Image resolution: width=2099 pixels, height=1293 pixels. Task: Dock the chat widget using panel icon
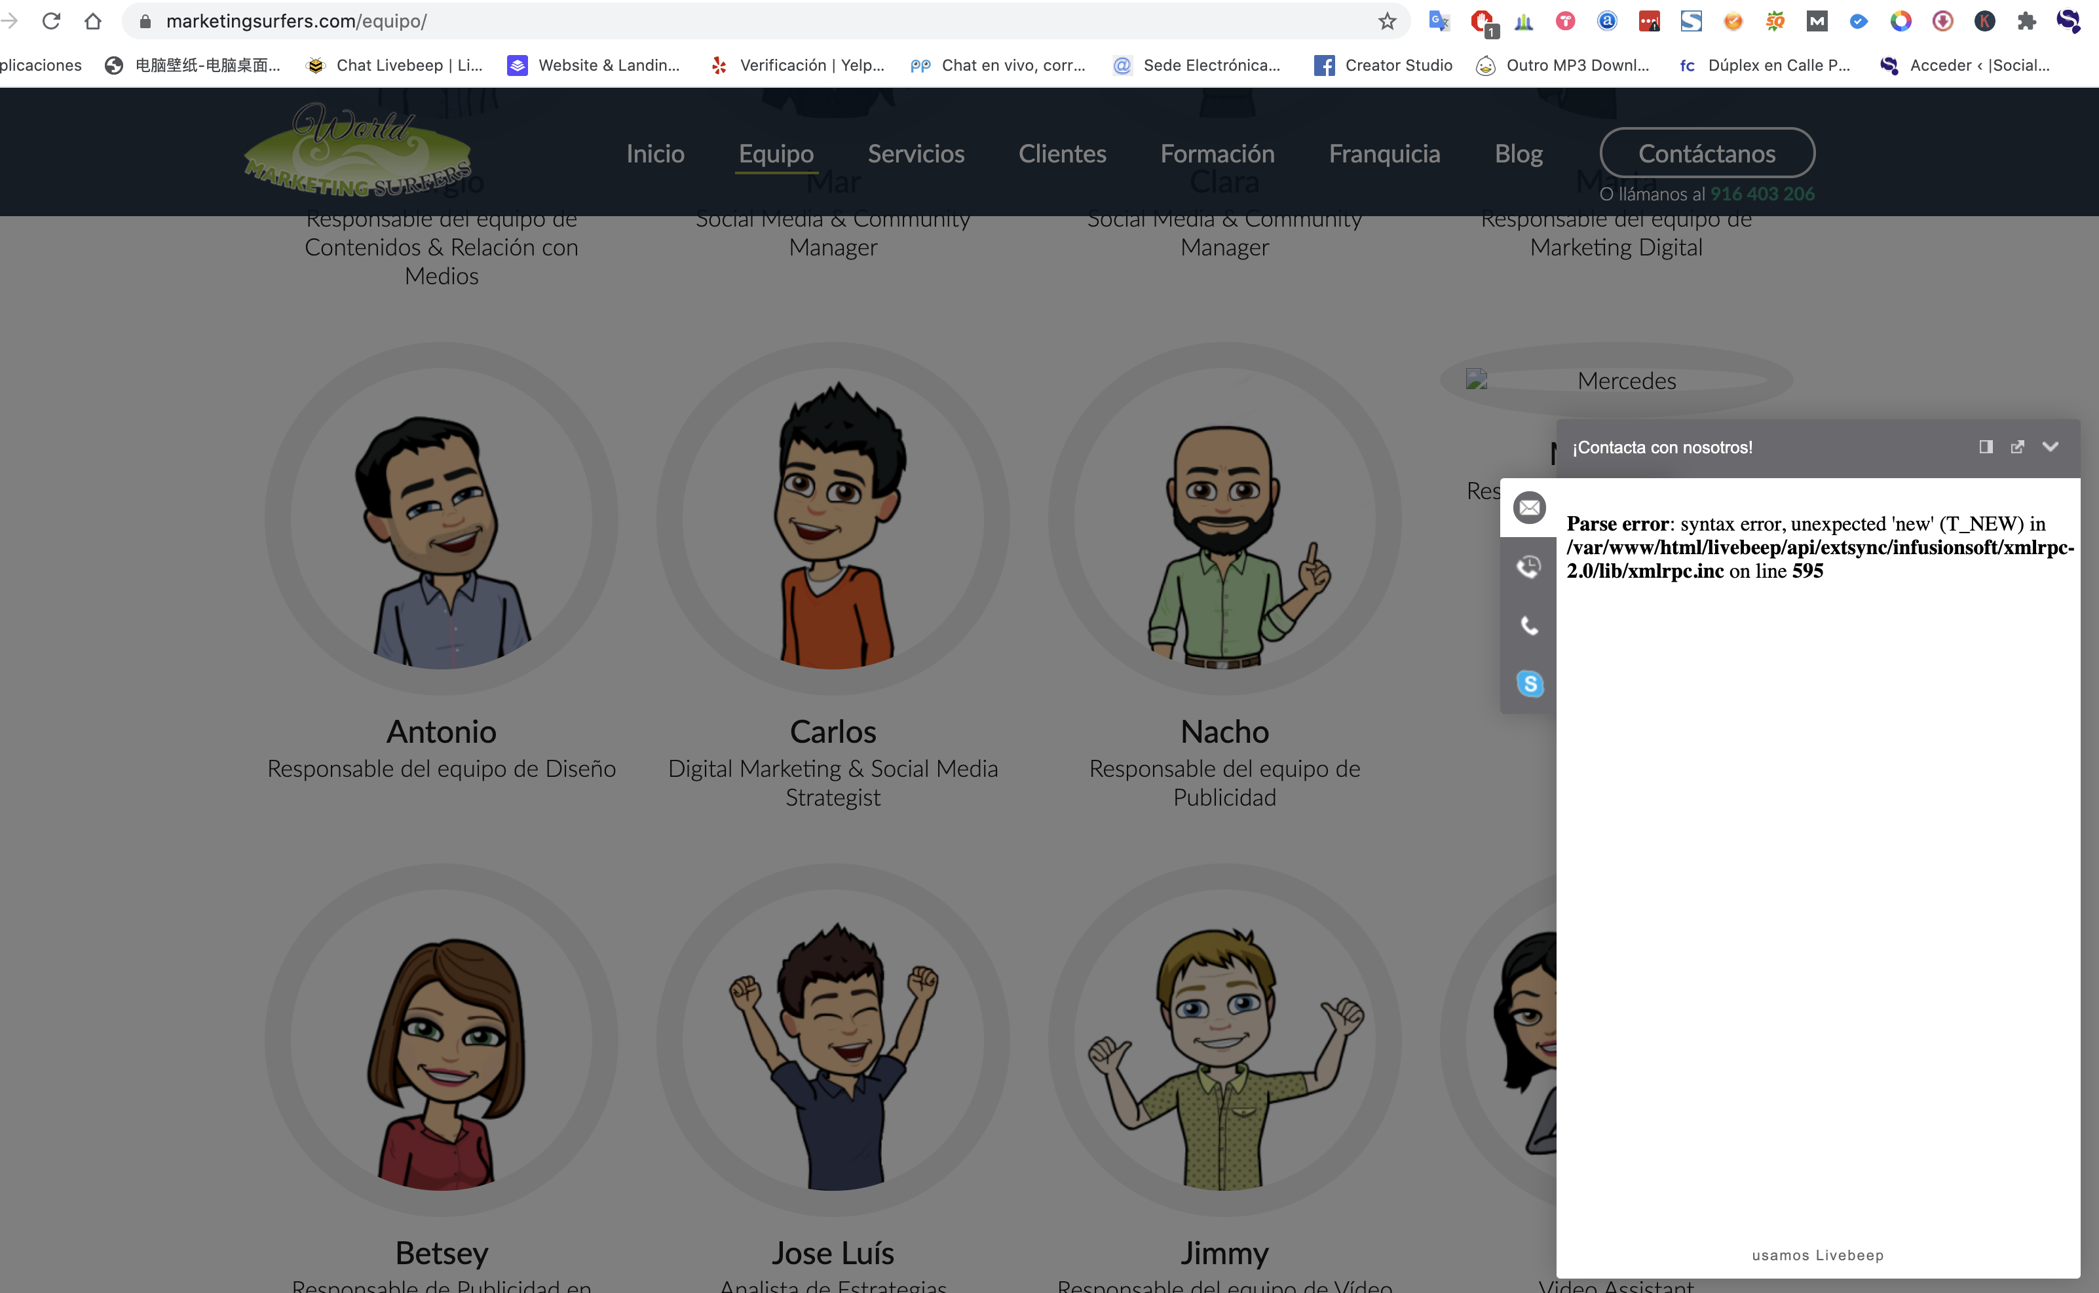pos(1986,447)
